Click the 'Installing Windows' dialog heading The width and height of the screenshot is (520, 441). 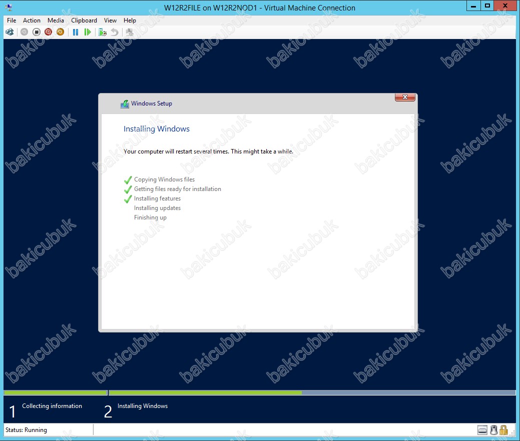click(x=157, y=129)
